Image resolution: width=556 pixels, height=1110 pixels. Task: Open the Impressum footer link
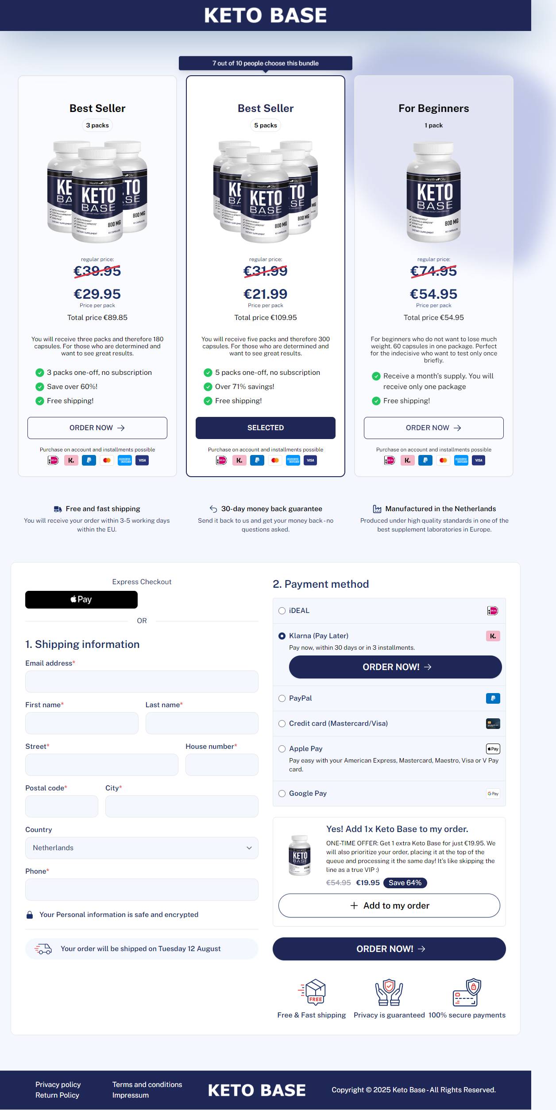point(131,1095)
